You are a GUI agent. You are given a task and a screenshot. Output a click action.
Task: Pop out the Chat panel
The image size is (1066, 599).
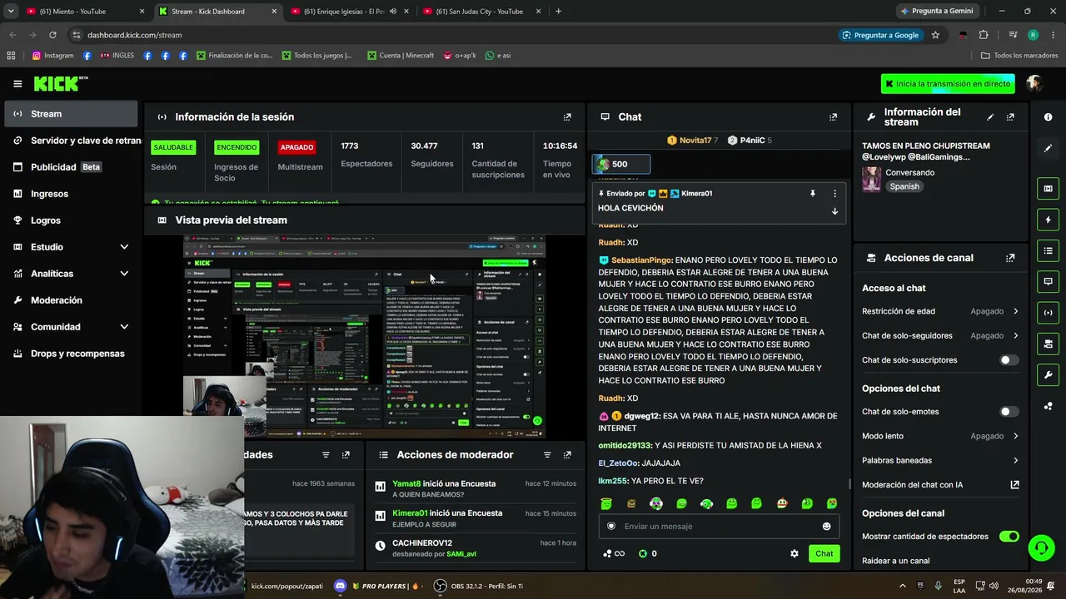click(833, 117)
